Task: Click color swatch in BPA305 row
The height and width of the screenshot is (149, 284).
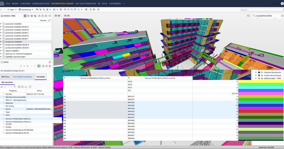Action: point(261,105)
